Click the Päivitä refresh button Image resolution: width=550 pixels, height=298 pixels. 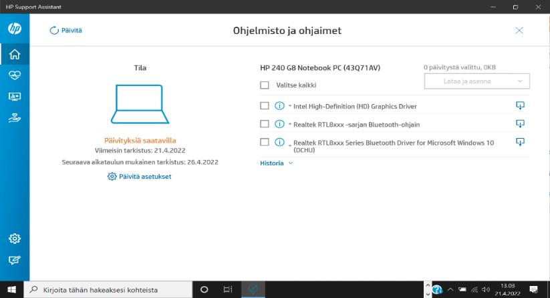[65, 31]
